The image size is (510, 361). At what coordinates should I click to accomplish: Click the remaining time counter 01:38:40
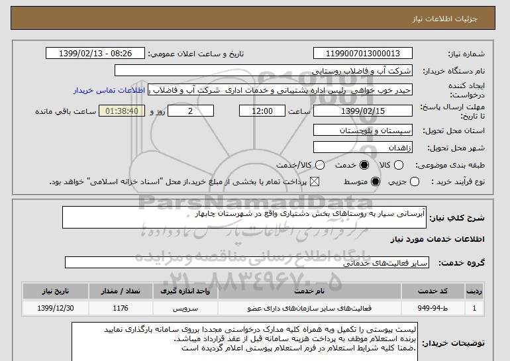pos(122,111)
